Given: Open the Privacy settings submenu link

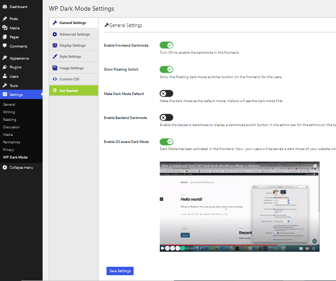Looking at the screenshot, I should pyautogui.click(x=8, y=150).
